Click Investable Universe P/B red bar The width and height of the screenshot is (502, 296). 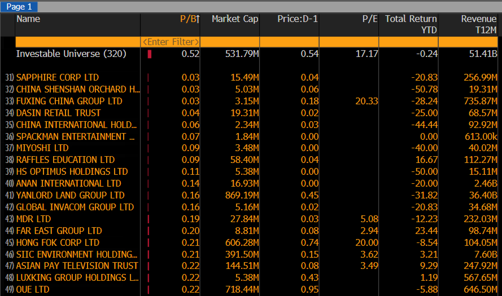(x=149, y=54)
